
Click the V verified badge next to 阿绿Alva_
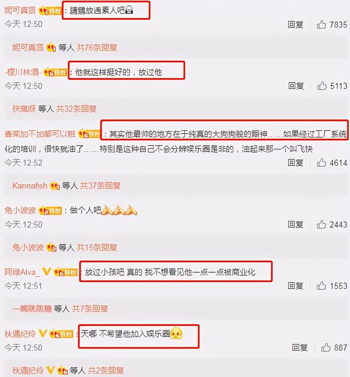click(46, 272)
